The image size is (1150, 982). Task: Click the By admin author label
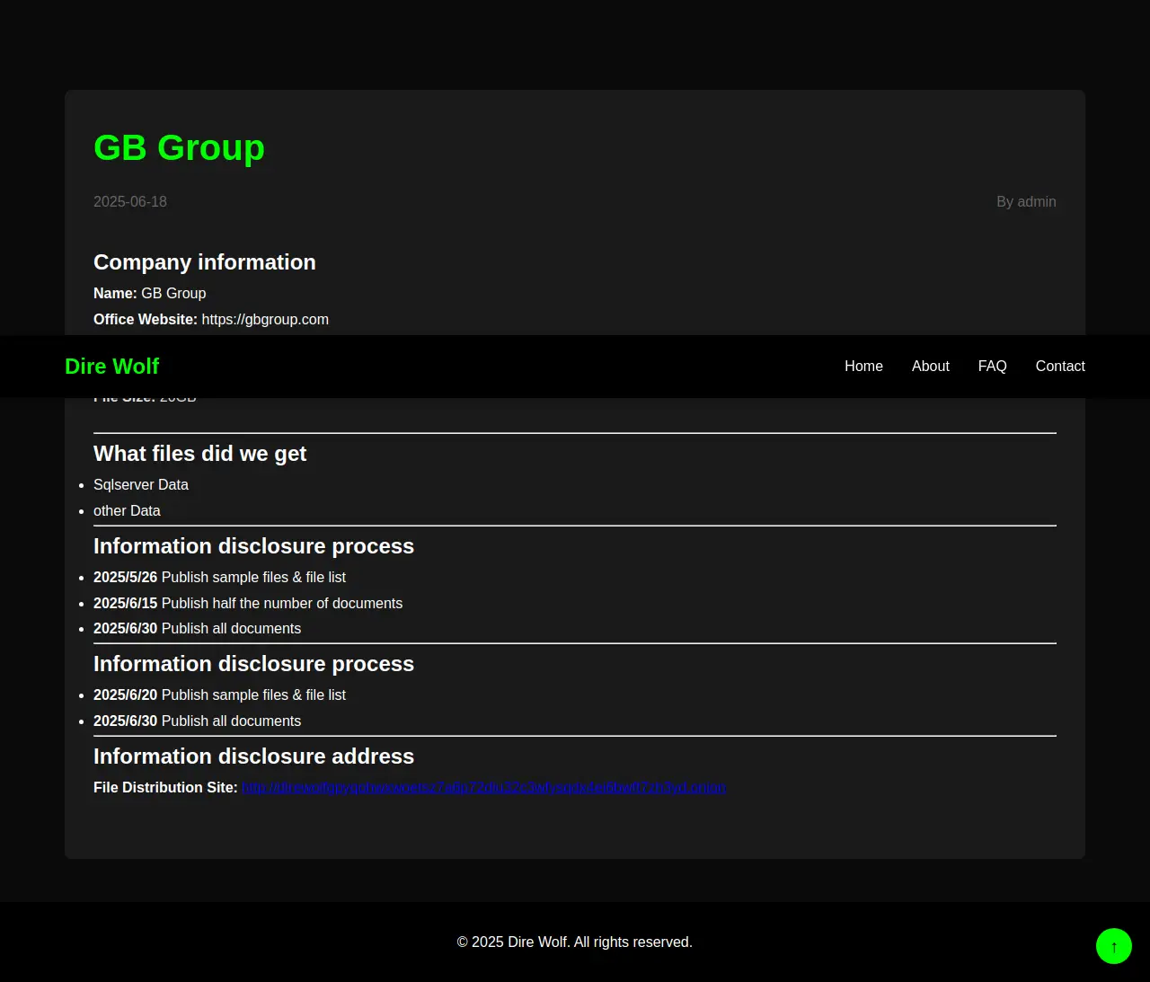click(x=1025, y=202)
